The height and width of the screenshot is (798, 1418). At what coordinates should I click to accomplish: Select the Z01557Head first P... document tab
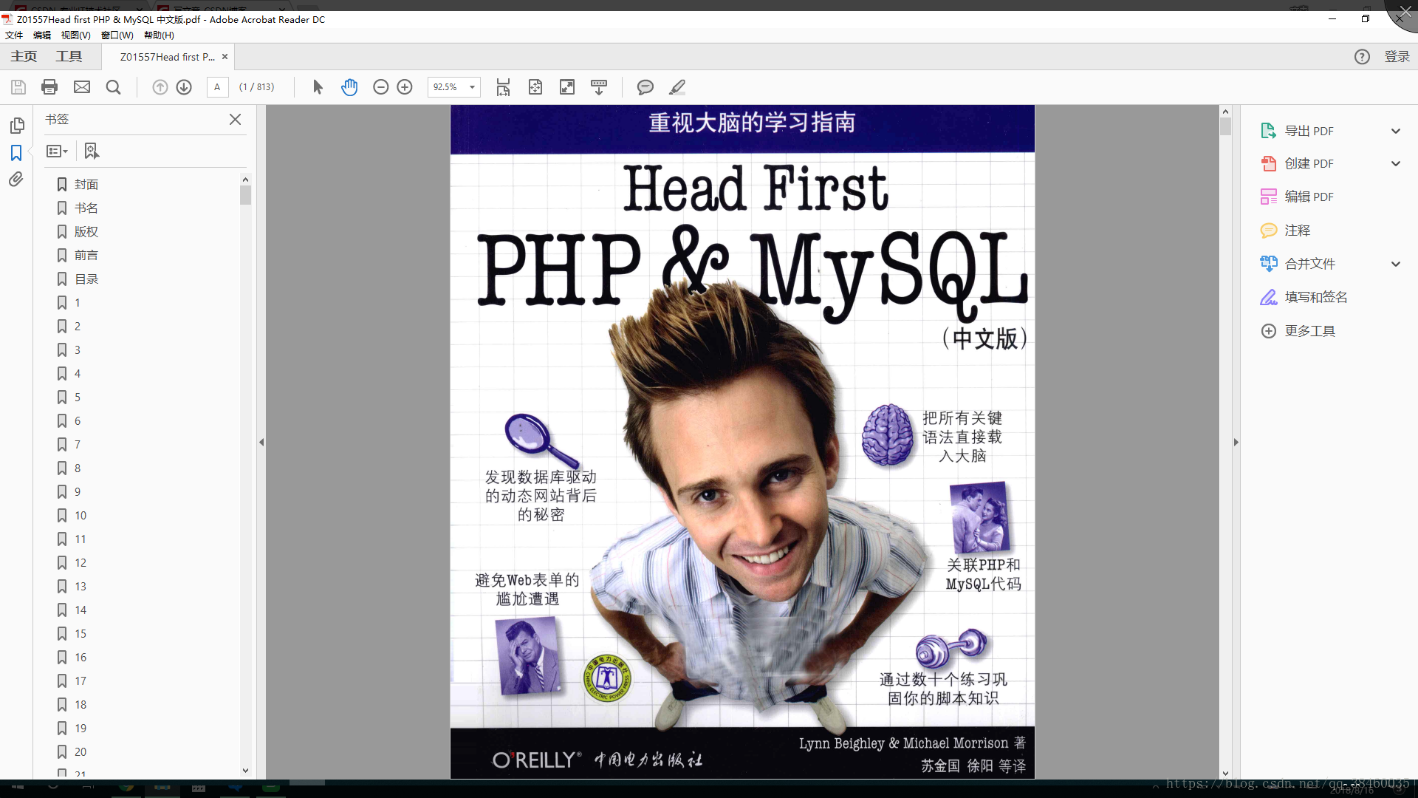(167, 57)
